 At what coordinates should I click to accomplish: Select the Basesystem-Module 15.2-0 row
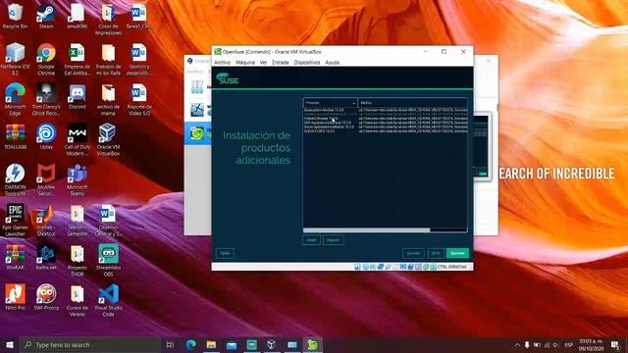pos(386,110)
